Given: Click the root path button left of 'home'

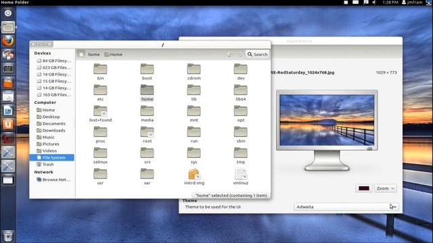Looking at the screenshot, I should pyautogui.click(x=81, y=54).
